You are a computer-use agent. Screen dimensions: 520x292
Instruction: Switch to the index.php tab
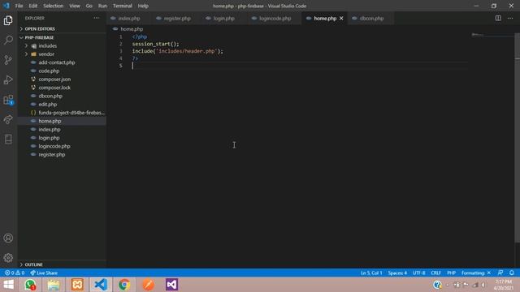tap(128, 18)
